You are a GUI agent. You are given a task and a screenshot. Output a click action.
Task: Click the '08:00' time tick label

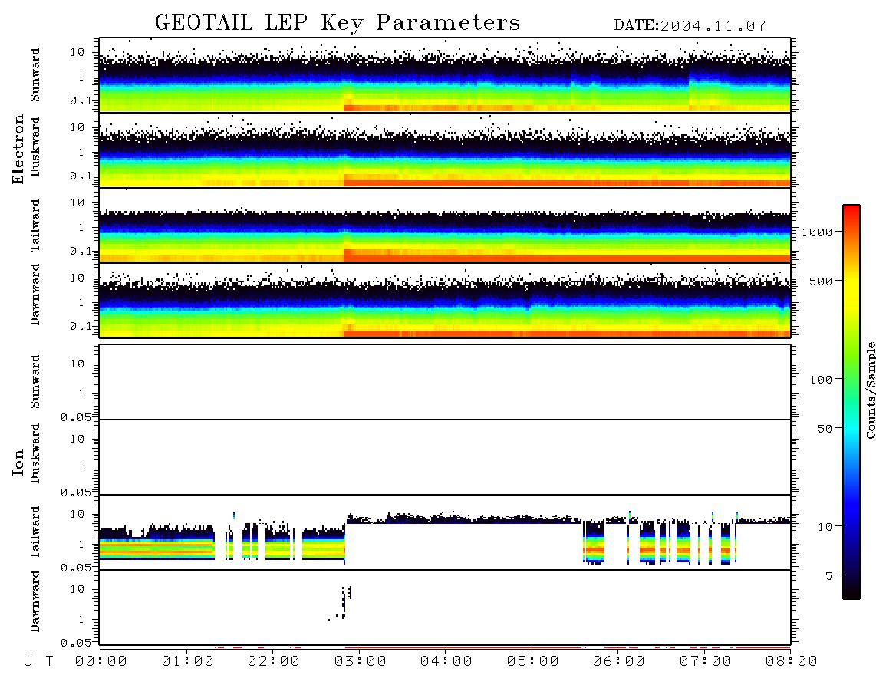(x=792, y=661)
